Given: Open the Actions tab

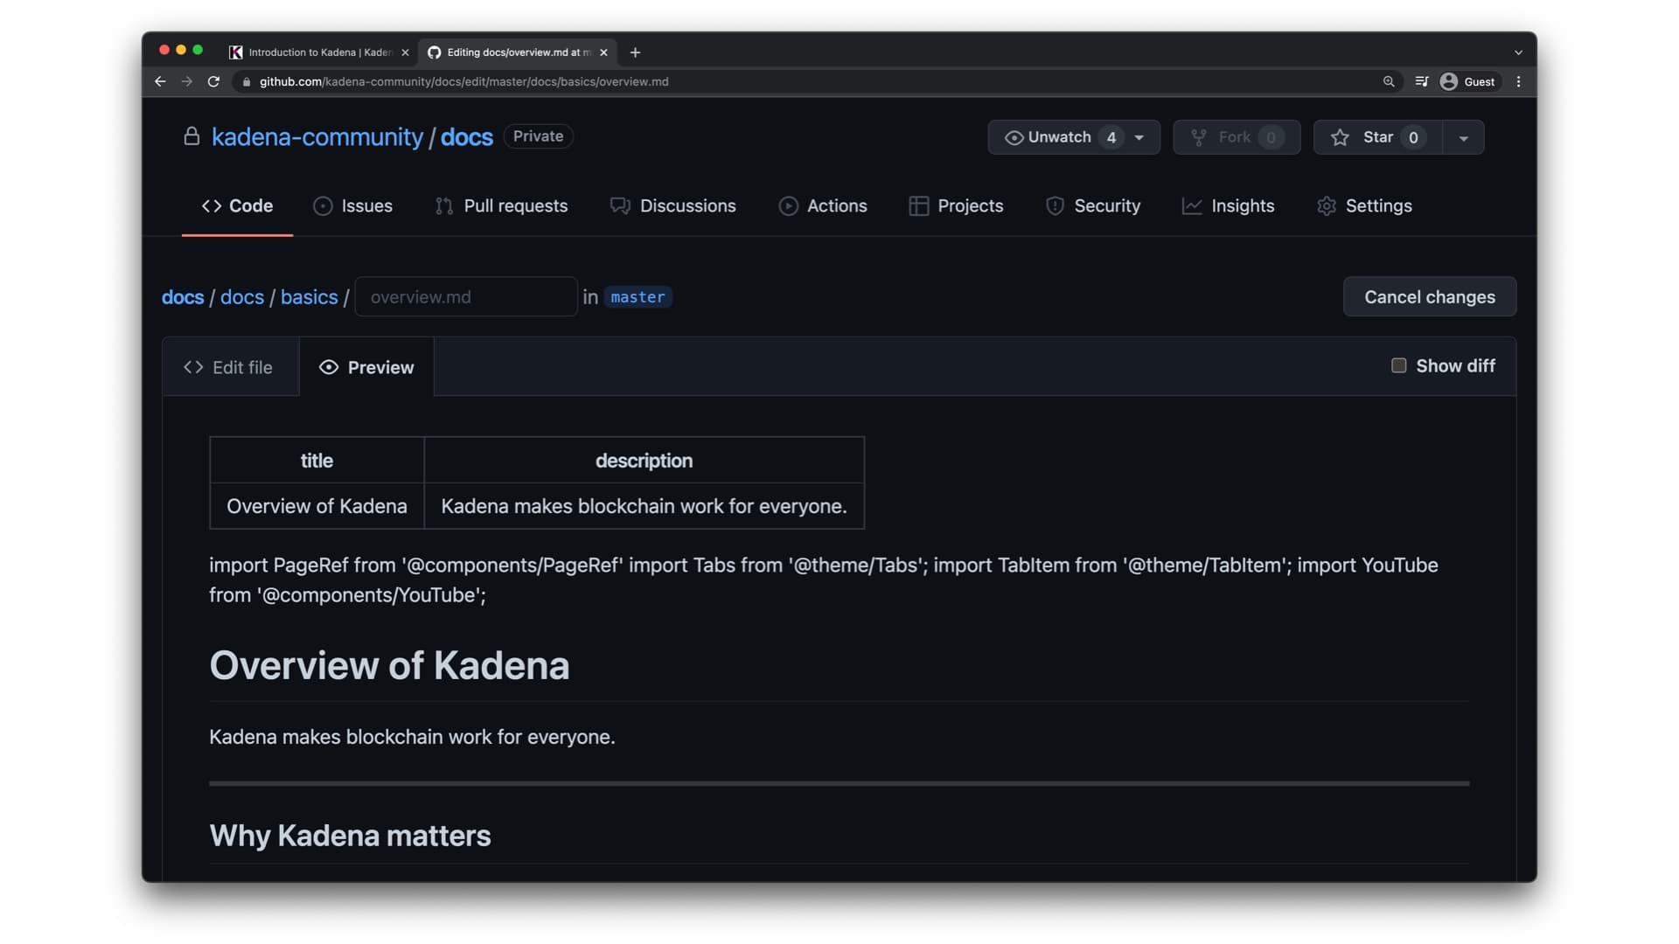Looking at the screenshot, I should (822, 205).
